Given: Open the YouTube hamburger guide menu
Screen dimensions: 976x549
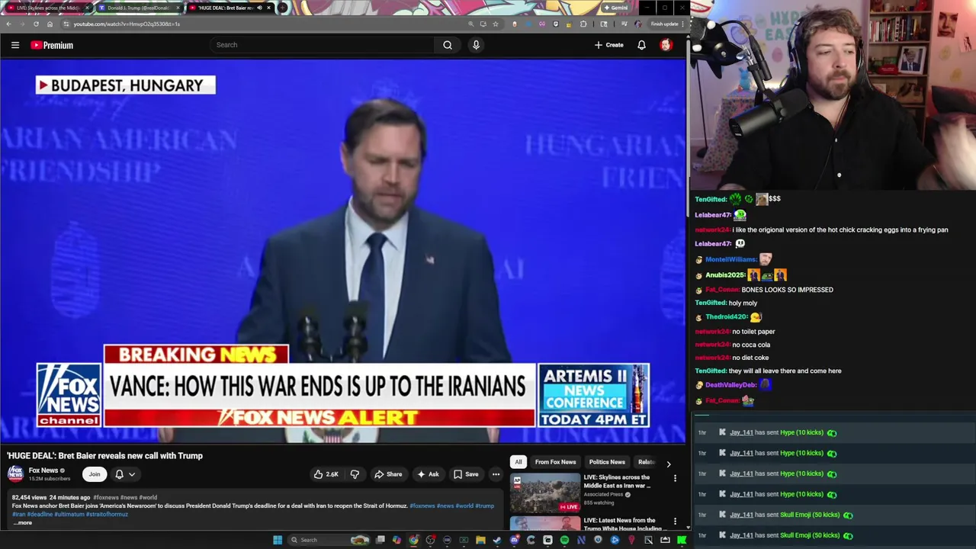Looking at the screenshot, I should point(14,45).
